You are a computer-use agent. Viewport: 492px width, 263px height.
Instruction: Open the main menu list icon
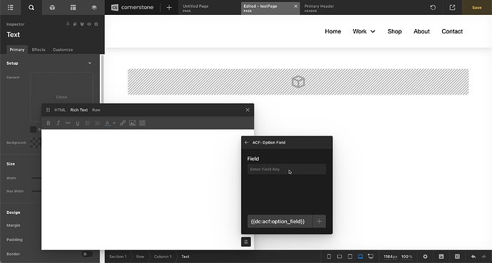tap(11, 8)
